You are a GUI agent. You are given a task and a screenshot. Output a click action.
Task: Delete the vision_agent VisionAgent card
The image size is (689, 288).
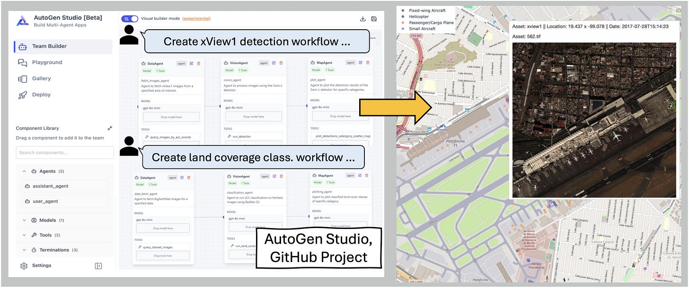[x=281, y=63]
